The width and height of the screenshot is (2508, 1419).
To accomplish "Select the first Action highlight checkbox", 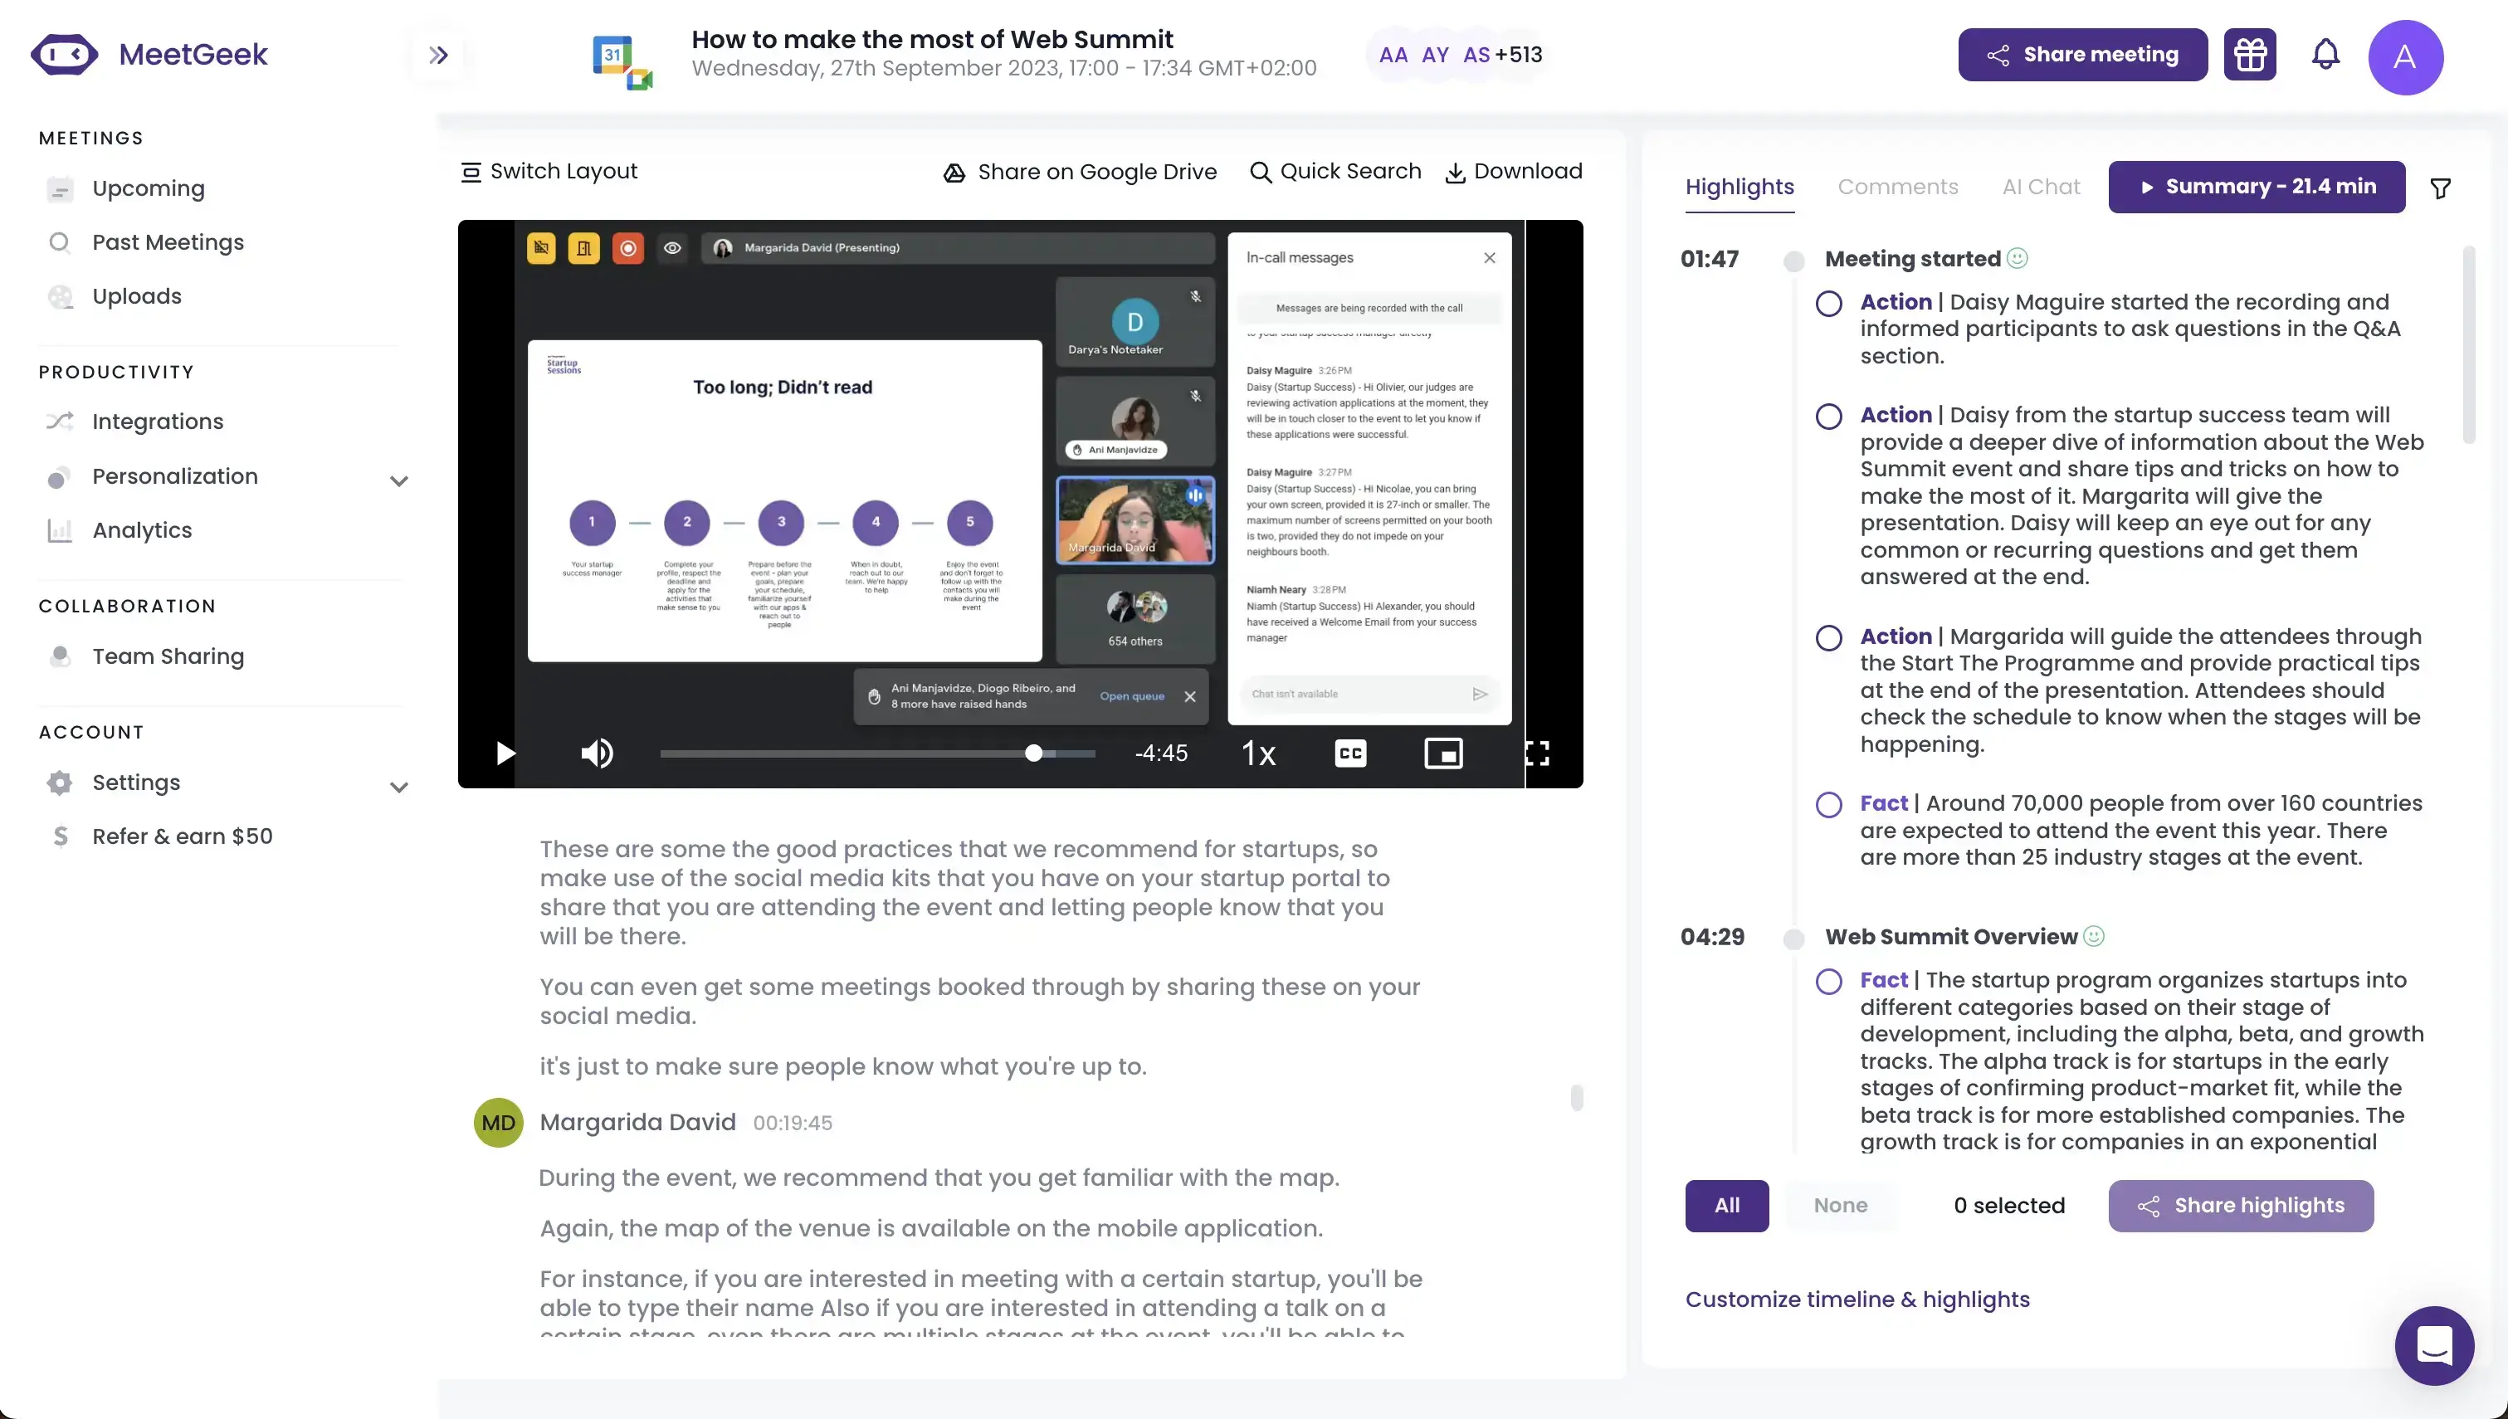I will coord(1828,303).
